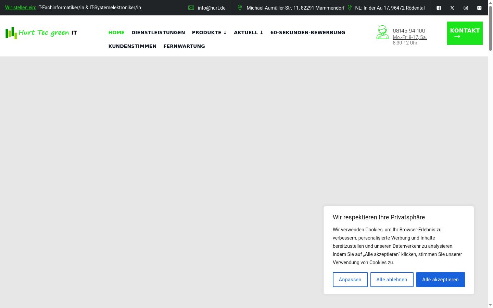Open the X (Twitter) social icon
The height and width of the screenshot is (308, 493).
click(452, 8)
